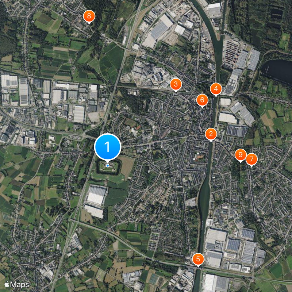The width and height of the screenshot is (292, 292).
Task: Click the small blue location dot
Action: pos(108,166)
